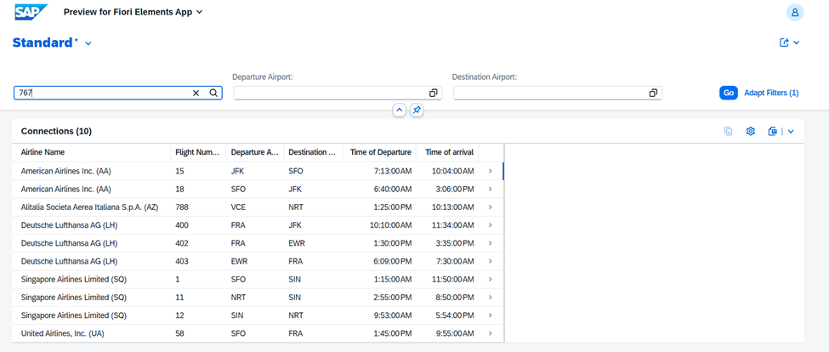Toggle pin header button
829x352 pixels.
[417, 111]
